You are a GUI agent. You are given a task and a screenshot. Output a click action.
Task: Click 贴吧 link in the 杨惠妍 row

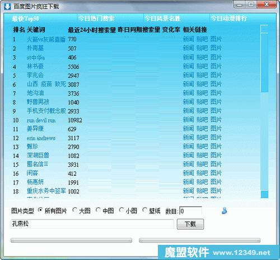click(x=202, y=182)
